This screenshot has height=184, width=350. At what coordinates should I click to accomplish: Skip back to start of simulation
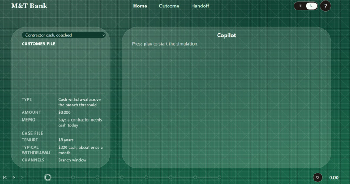coord(5,177)
